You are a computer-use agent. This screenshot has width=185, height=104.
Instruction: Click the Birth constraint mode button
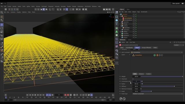pyautogui.click(x=135, y=74)
